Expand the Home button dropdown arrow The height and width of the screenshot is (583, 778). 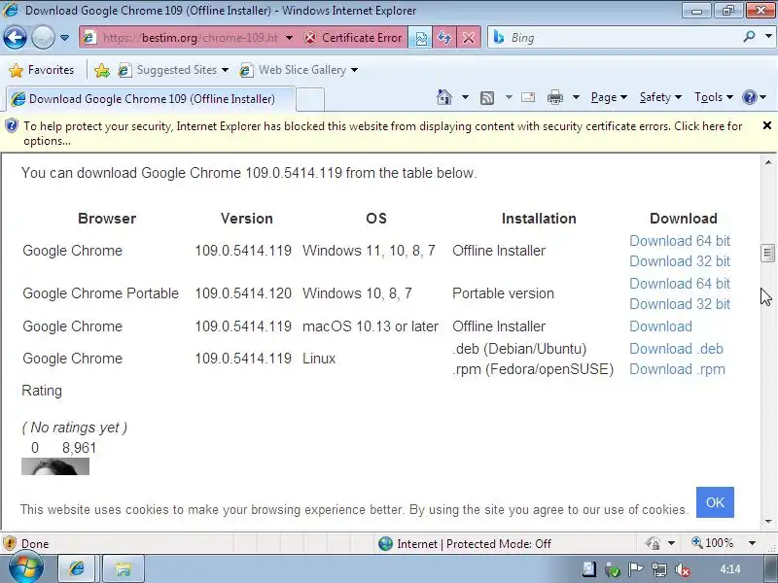click(465, 97)
